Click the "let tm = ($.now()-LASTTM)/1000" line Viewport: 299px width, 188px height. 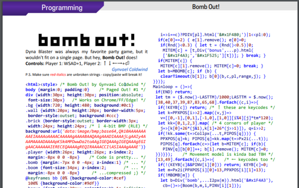pyautogui.click(x=214, y=97)
